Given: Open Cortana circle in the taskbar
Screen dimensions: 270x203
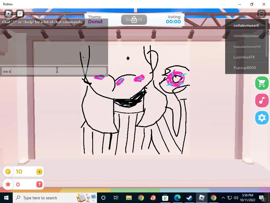Looking at the screenshot, I should tap(103, 198).
